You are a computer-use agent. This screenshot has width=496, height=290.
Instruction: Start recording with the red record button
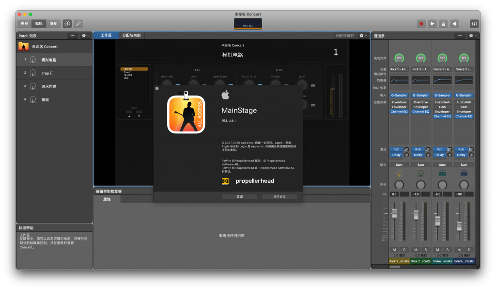pos(421,24)
